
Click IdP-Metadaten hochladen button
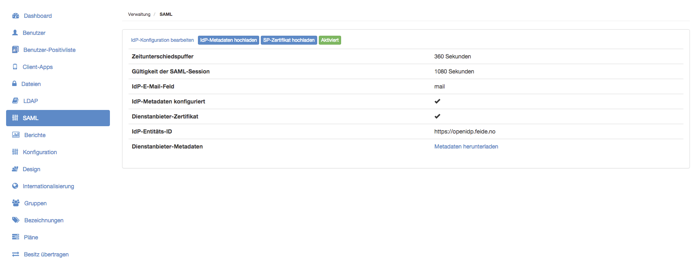[228, 40]
